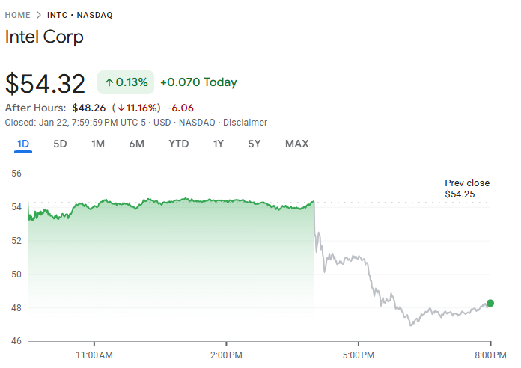This screenshot has height=368, width=521.
Task: Click the Prev close $54.25 label
Action: tap(467, 188)
